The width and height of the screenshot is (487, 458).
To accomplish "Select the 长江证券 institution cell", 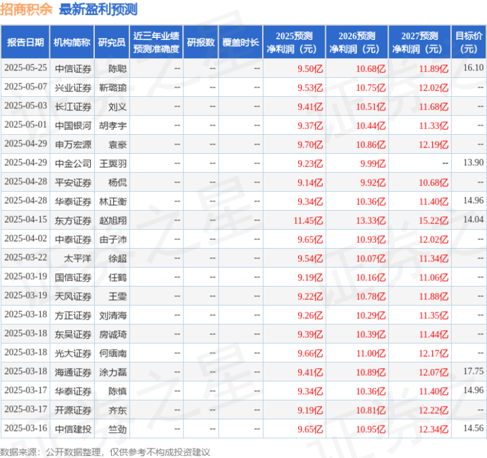I will pyautogui.click(x=73, y=106).
